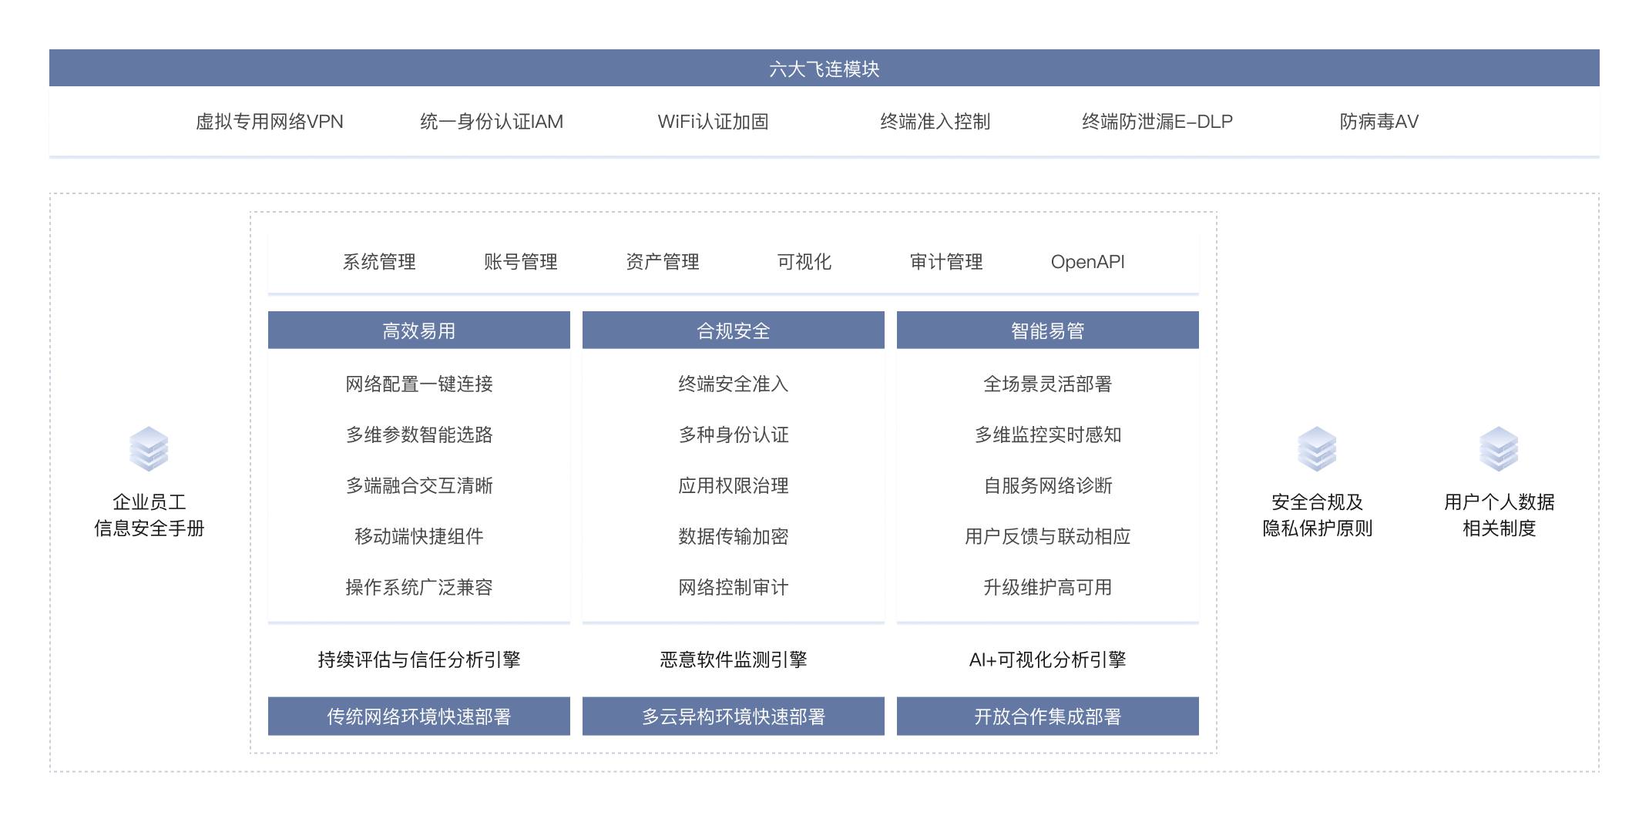The width and height of the screenshot is (1649, 822).
Task: Open 终端防泄漏E-DLP module
Action: click(x=1157, y=122)
